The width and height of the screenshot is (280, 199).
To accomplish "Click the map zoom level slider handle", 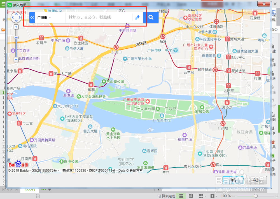I will (16, 38).
